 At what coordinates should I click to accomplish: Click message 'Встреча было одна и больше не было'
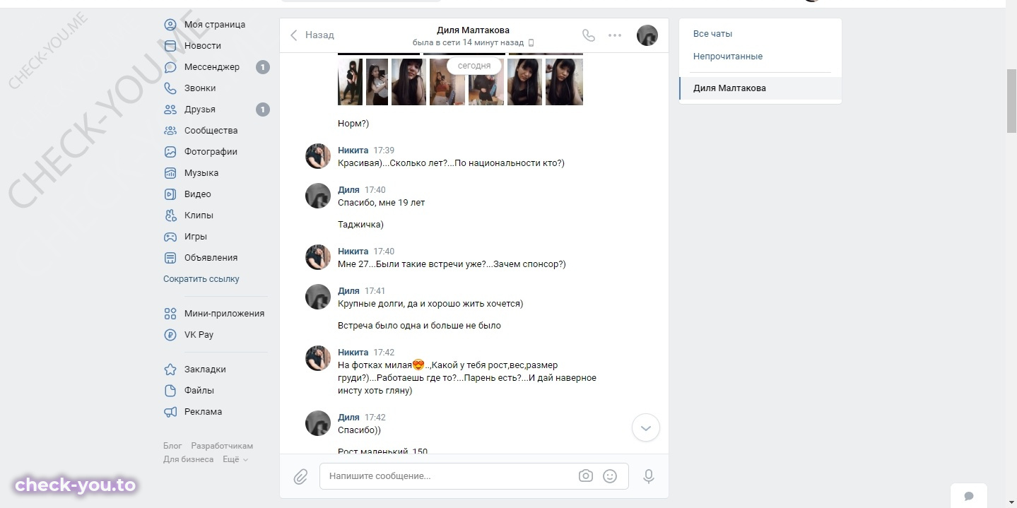tap(419, 326)
